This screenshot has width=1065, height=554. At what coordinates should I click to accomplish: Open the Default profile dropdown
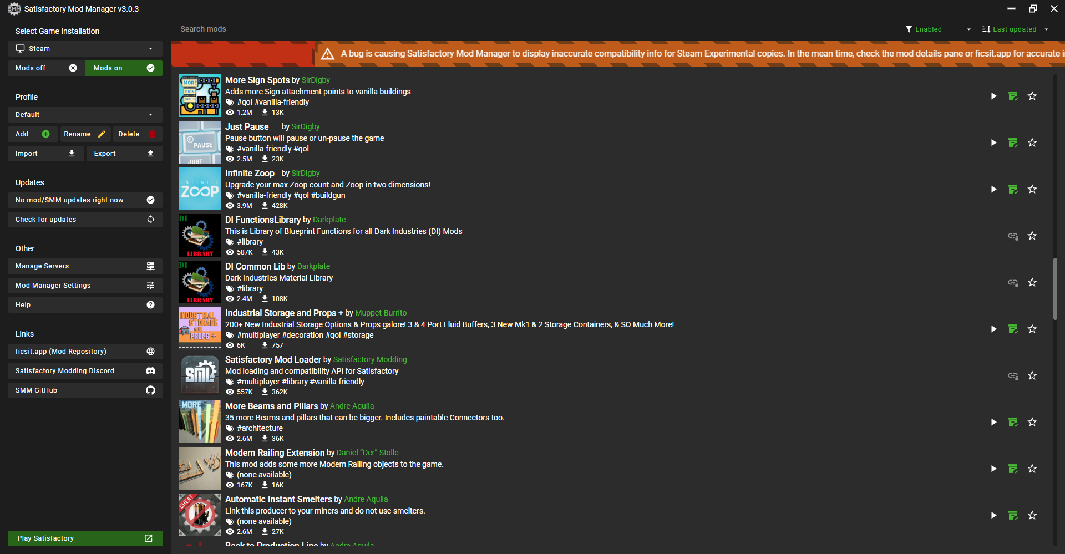85,115
